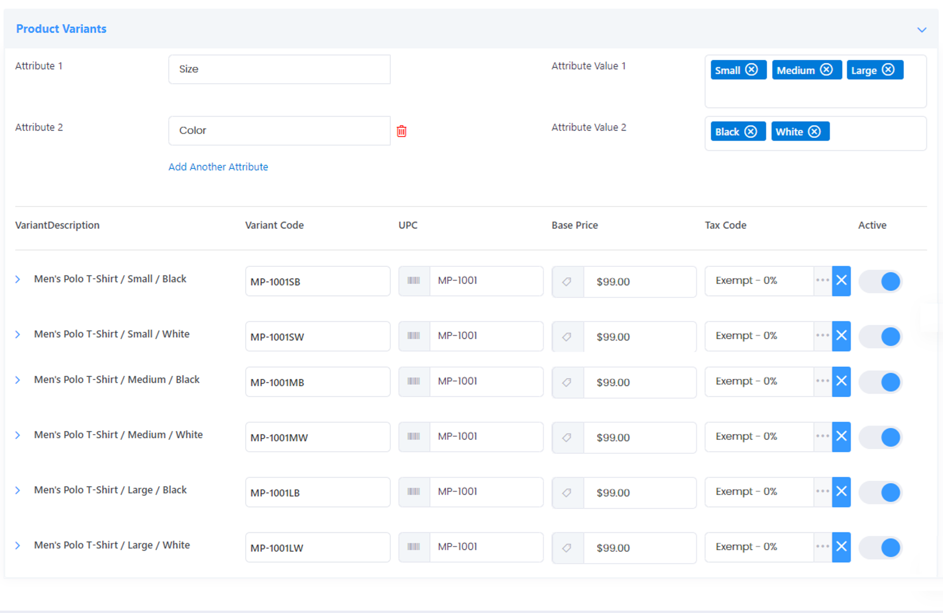
Task: Remove the White color tag
Action: pos(814,132)
